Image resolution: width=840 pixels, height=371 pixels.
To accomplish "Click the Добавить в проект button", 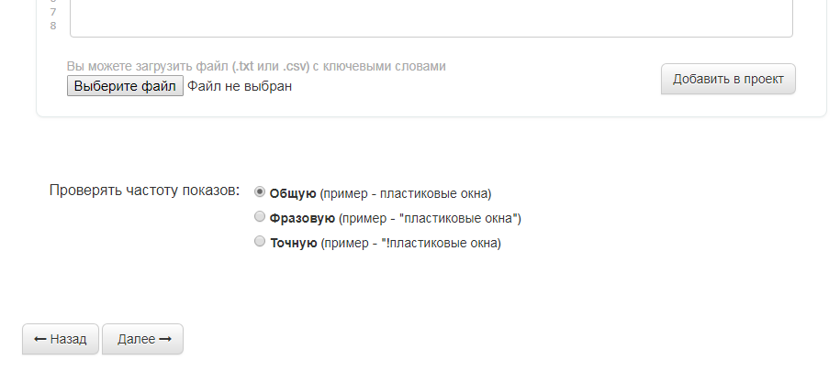I will coord(728,79).
